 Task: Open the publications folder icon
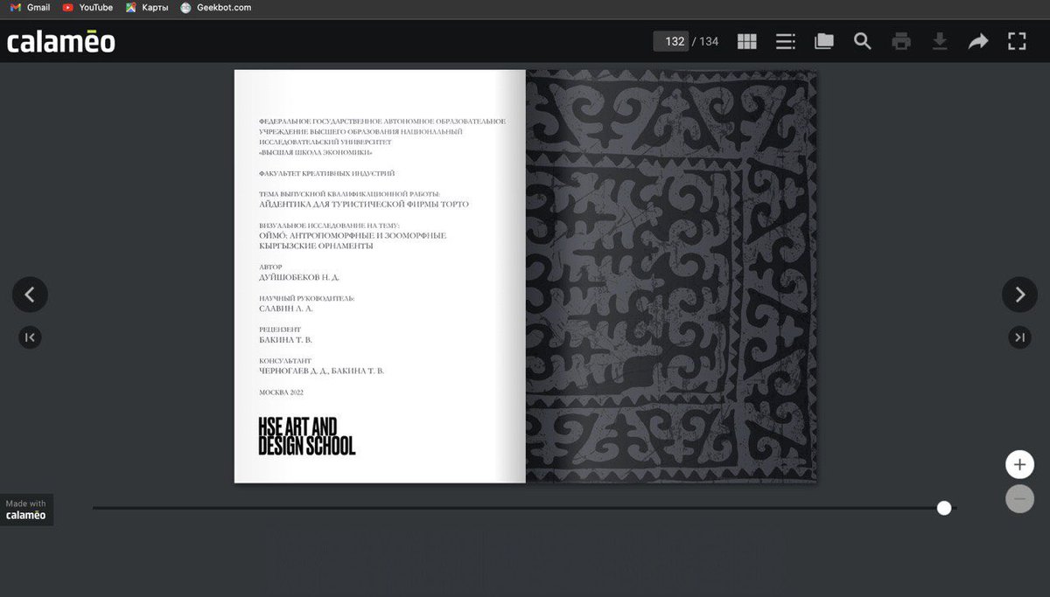pyautogui.click(x=823, y=41)
